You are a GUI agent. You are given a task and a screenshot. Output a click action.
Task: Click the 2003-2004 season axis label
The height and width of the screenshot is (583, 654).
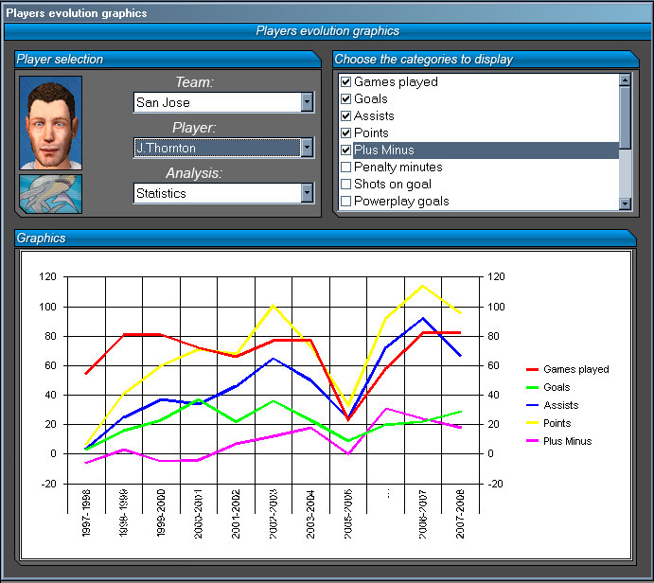click(310, 514)
